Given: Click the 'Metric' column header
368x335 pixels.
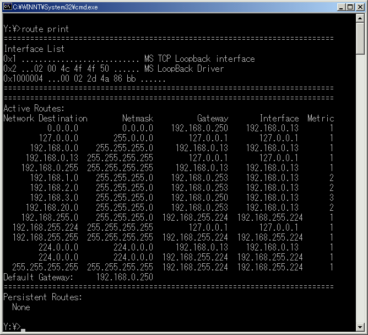Looking at the screenshot, I should 320,118.
